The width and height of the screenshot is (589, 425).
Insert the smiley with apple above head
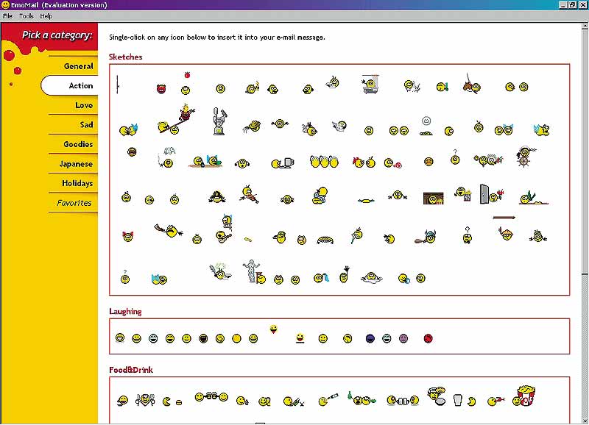point(186,83)
